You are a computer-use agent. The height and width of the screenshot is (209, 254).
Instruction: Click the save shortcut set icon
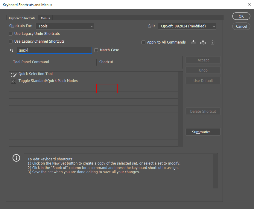193,42
